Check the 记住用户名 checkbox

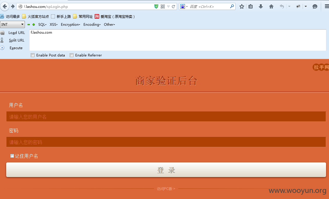pos(12,156)
